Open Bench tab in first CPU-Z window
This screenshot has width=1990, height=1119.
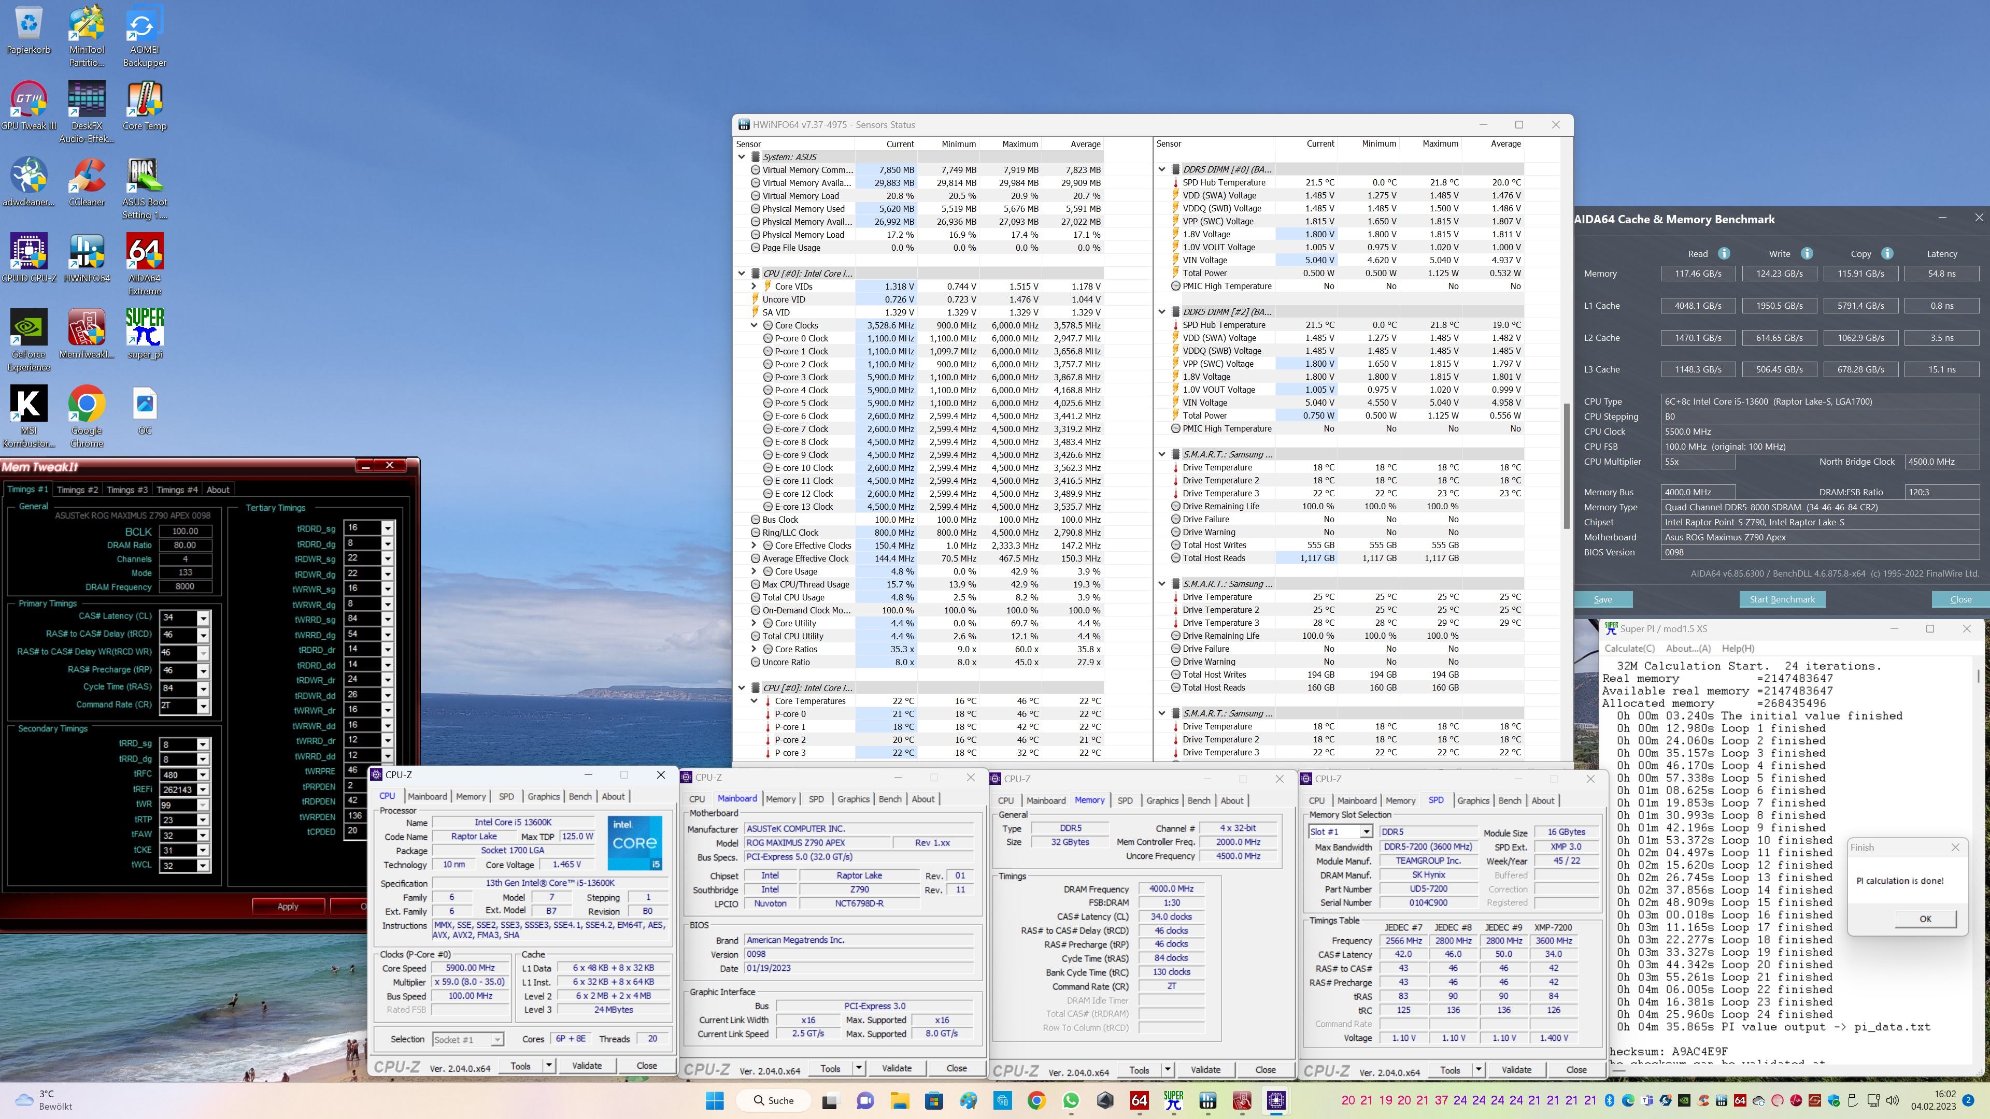pos(580,796)
